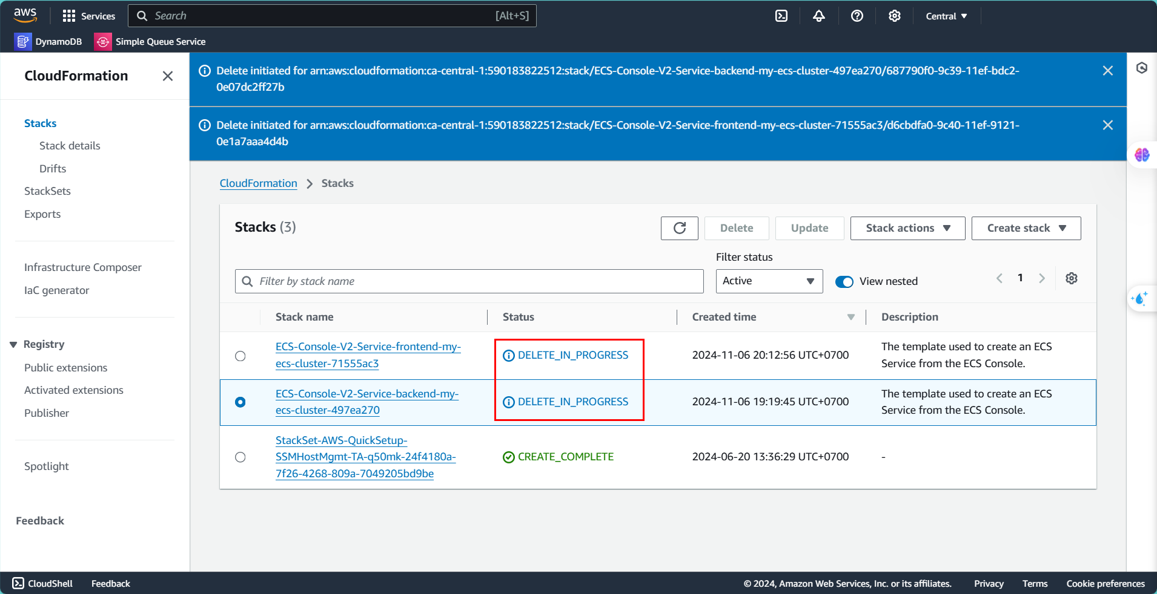This screenshot has height=594, width=1157.
Task: Click the Delete button
Action: (x=737, y=228)
